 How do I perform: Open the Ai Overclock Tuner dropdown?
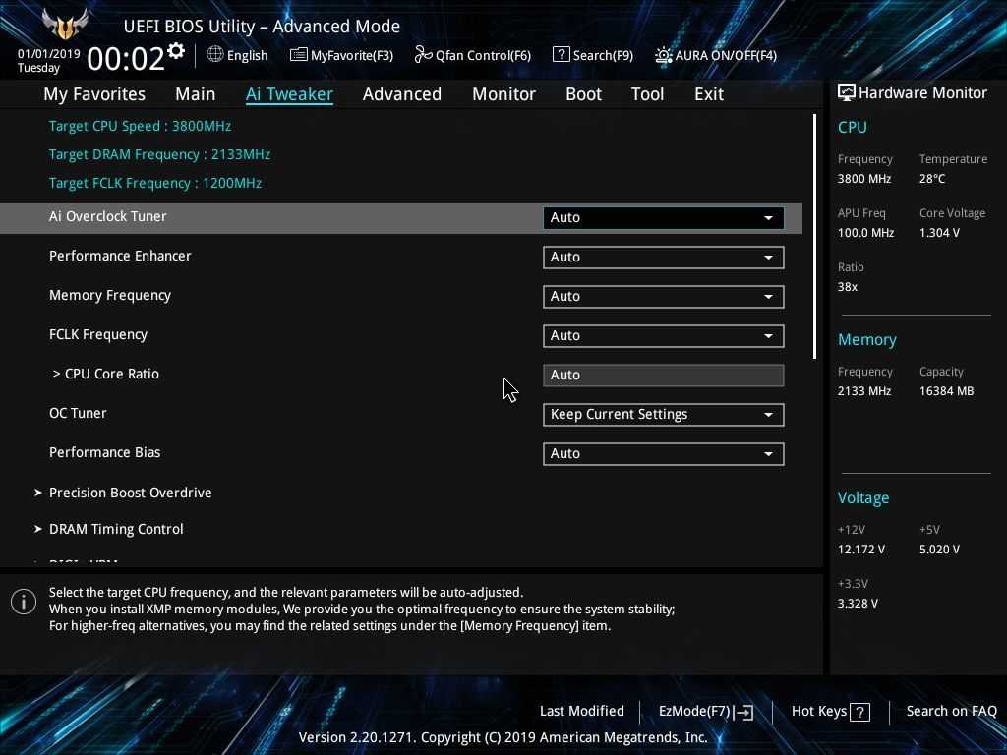coord(663,217)
